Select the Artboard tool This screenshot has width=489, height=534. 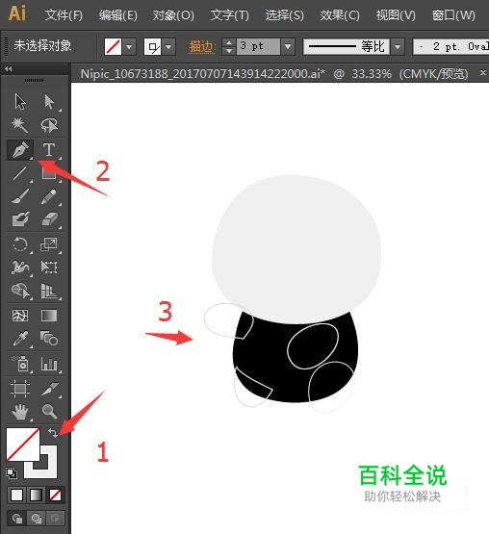point(20,389)
